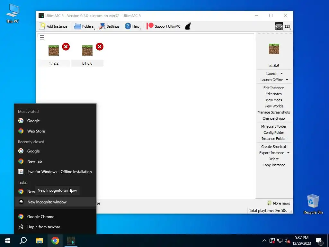Screen dimensions: 329x247
Task: Click the Chrome taskbar icon
Action: point(55,241)
